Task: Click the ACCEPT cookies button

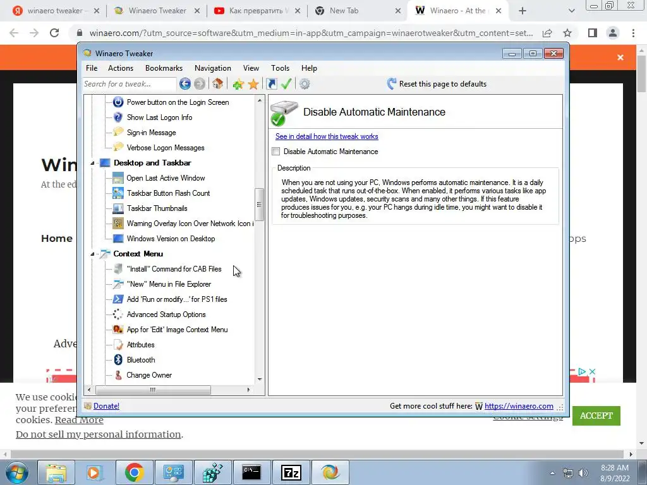Action: [x=596, y=416]
